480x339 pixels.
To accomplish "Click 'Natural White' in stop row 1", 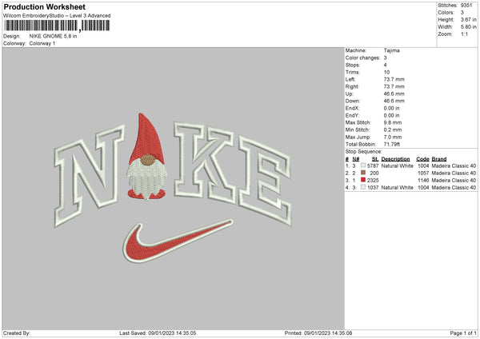I will [398, 166].
